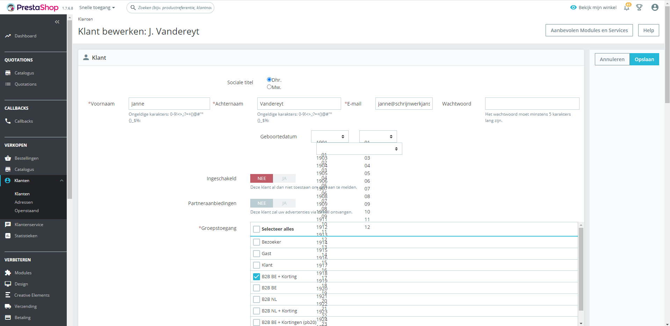Image resolution: width=670 pixels, height=326 pixels.
Task: Go to Statistieken in sidebar
Action: [26, 236]
